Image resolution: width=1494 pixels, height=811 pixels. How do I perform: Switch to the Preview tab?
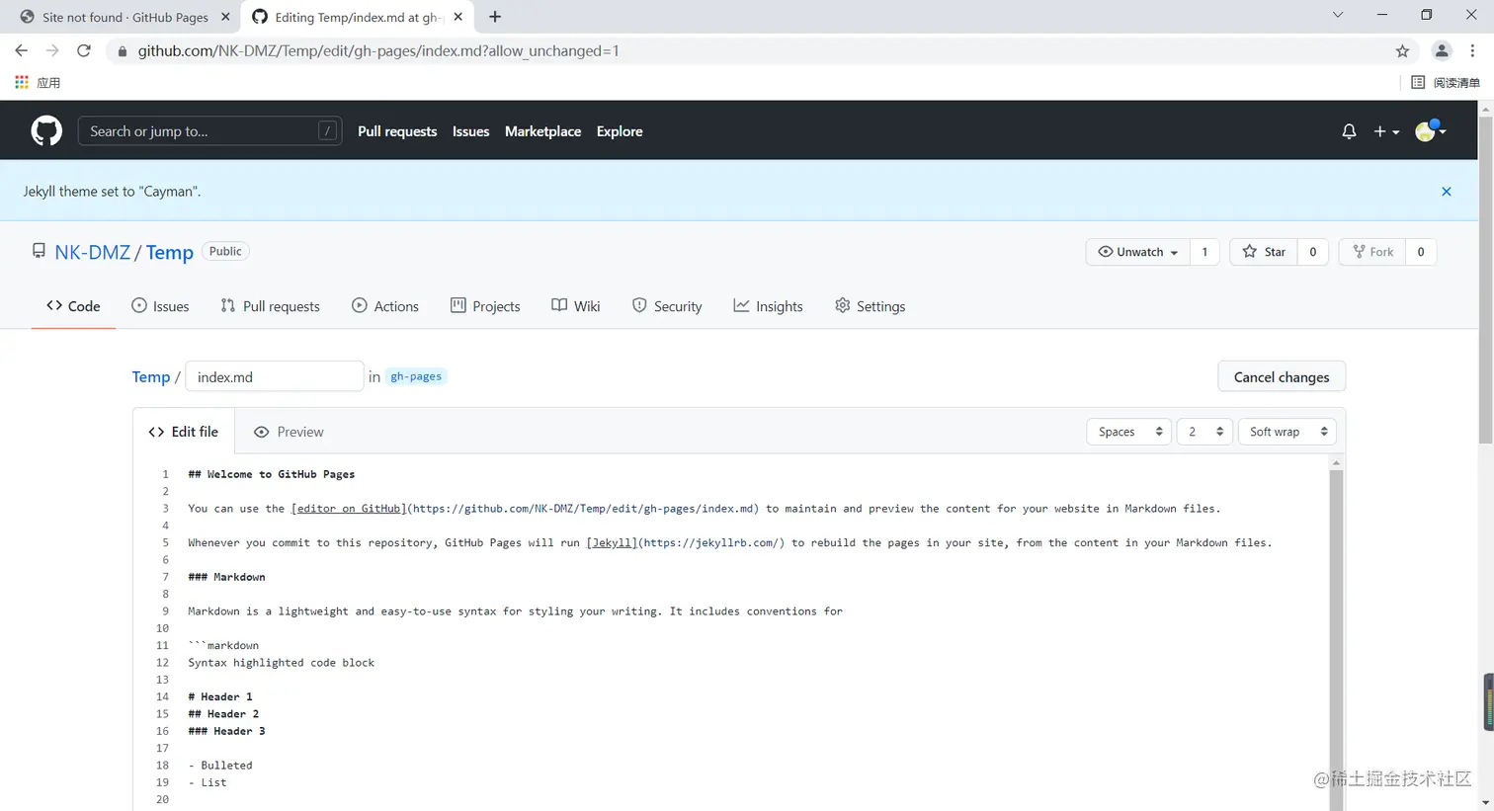tap(289, 432)
